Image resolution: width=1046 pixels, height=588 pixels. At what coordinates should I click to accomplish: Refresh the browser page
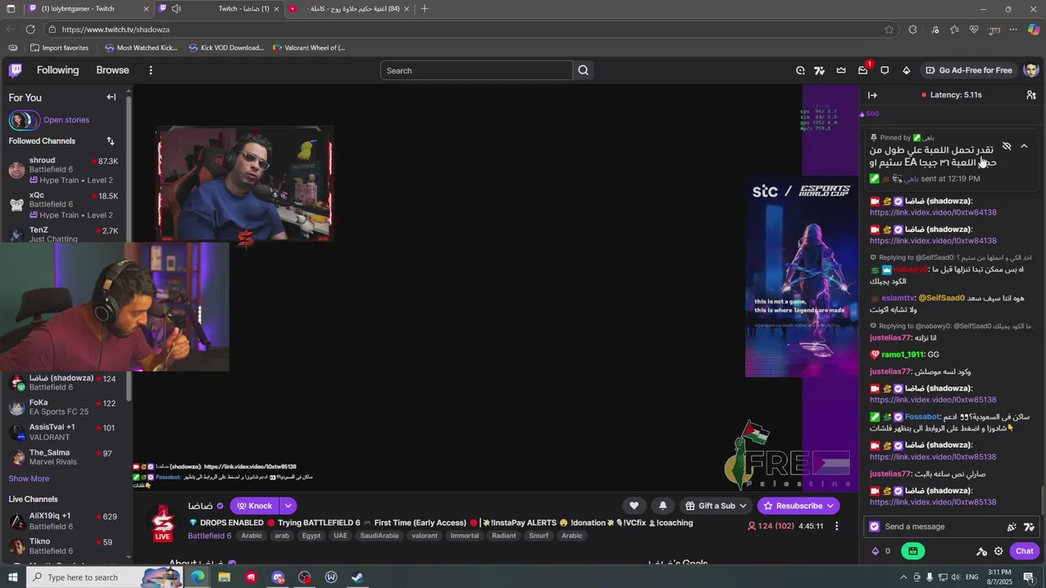point(30,29)
